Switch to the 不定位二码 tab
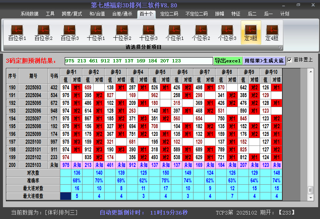320x219 pixels. (x=196, y=14)
